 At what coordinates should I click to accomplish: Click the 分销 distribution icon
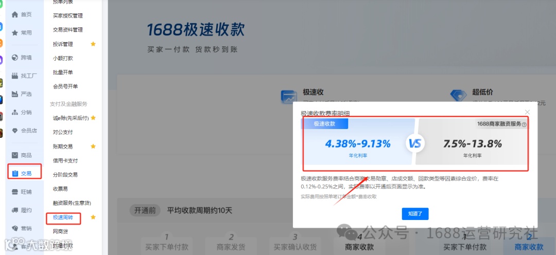[14, 112]
